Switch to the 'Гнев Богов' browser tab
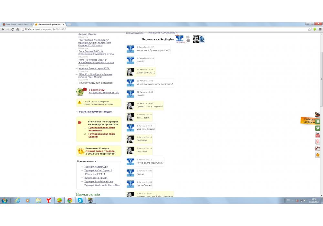This screenshot has width=323, height=226. point(16,25)
